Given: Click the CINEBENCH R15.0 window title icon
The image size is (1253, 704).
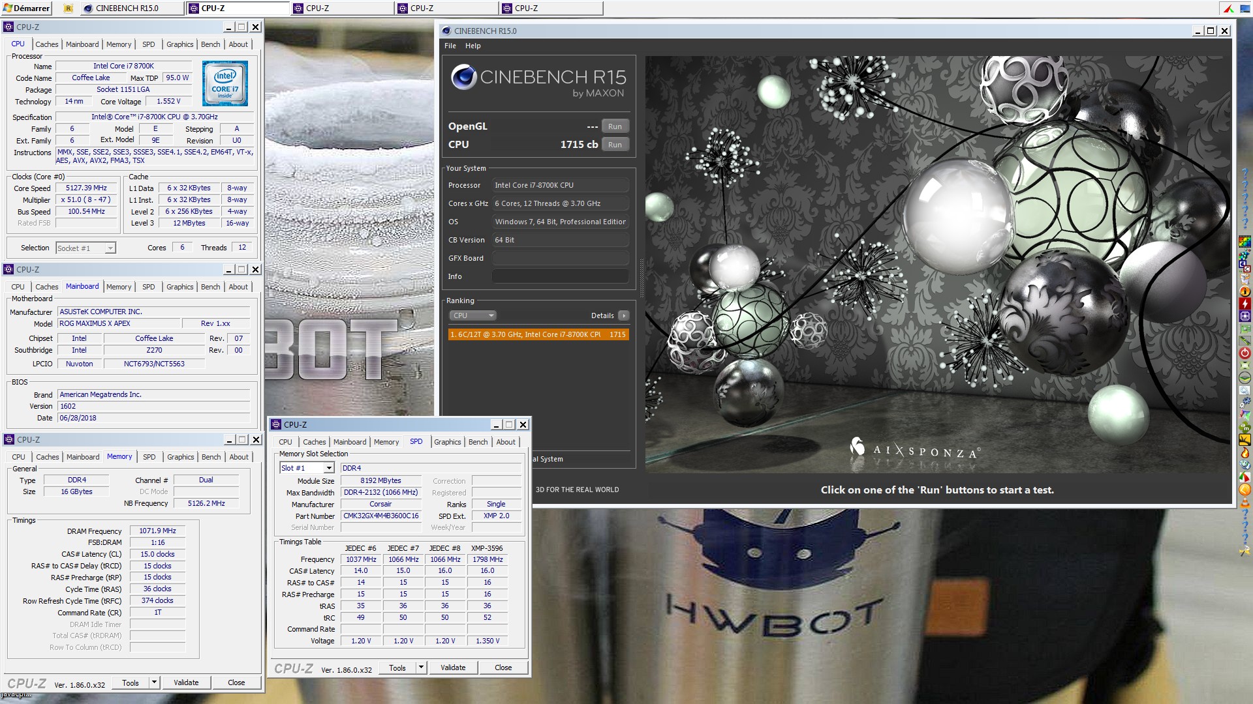Looking at the screenshot, I should (x=446, y=31).
